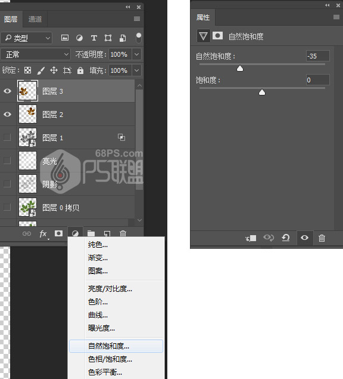Lock all padlock icon
343x379 pixels.
(80, 70)
